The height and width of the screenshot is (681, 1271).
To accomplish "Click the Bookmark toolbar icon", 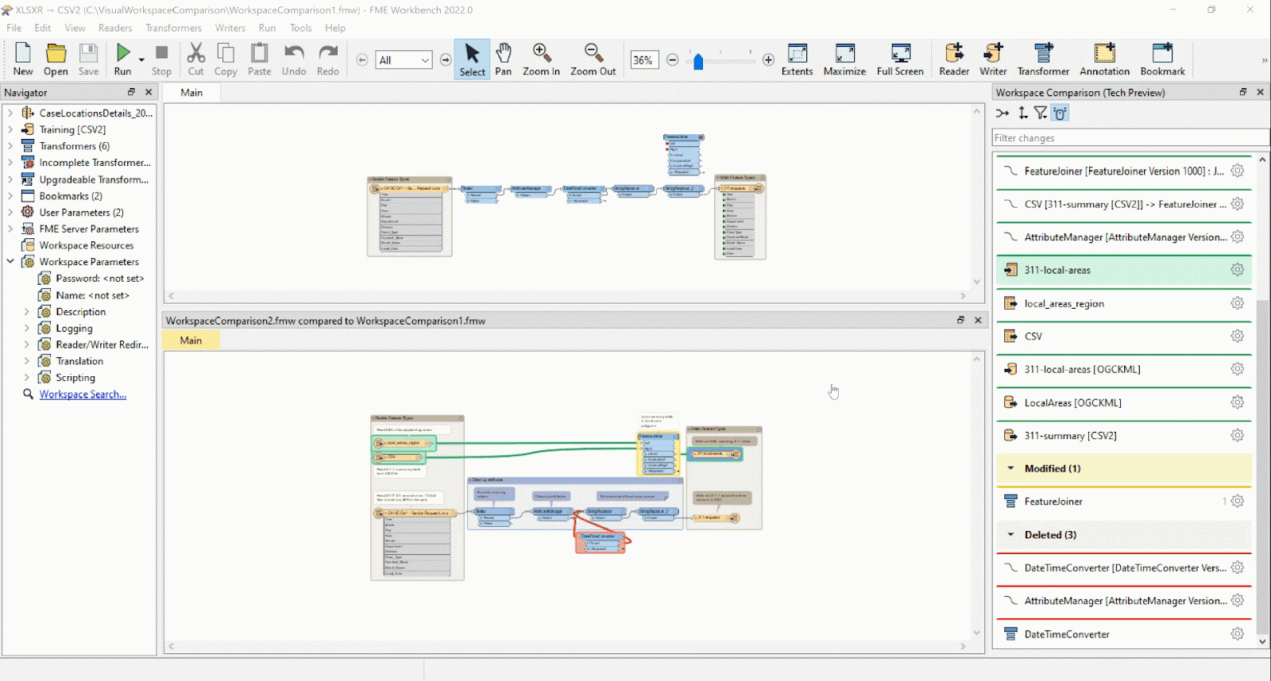I will pyautogui.click(x=1162, y=58).
